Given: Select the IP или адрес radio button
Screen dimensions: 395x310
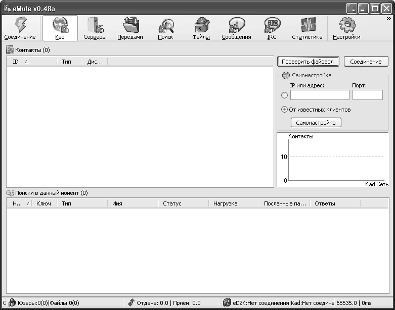Looking at the screenshot, I should point(284,95).
